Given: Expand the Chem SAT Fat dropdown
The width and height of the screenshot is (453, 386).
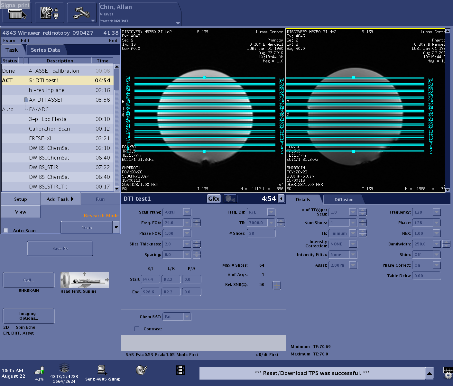Looking at the screenshot, I should tap(187, 317).
